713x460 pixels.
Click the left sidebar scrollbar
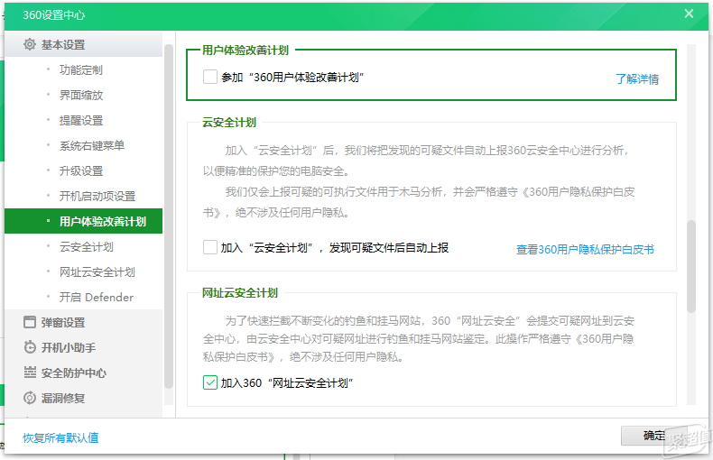click(x=168, y=216)
